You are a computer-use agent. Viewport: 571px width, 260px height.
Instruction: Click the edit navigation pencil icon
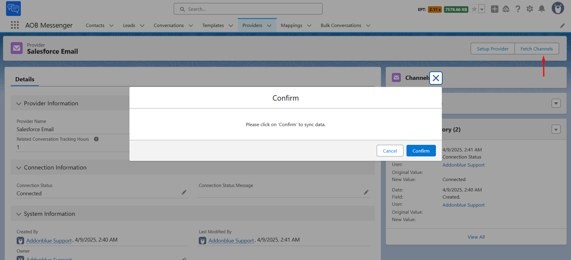point(562,26)
